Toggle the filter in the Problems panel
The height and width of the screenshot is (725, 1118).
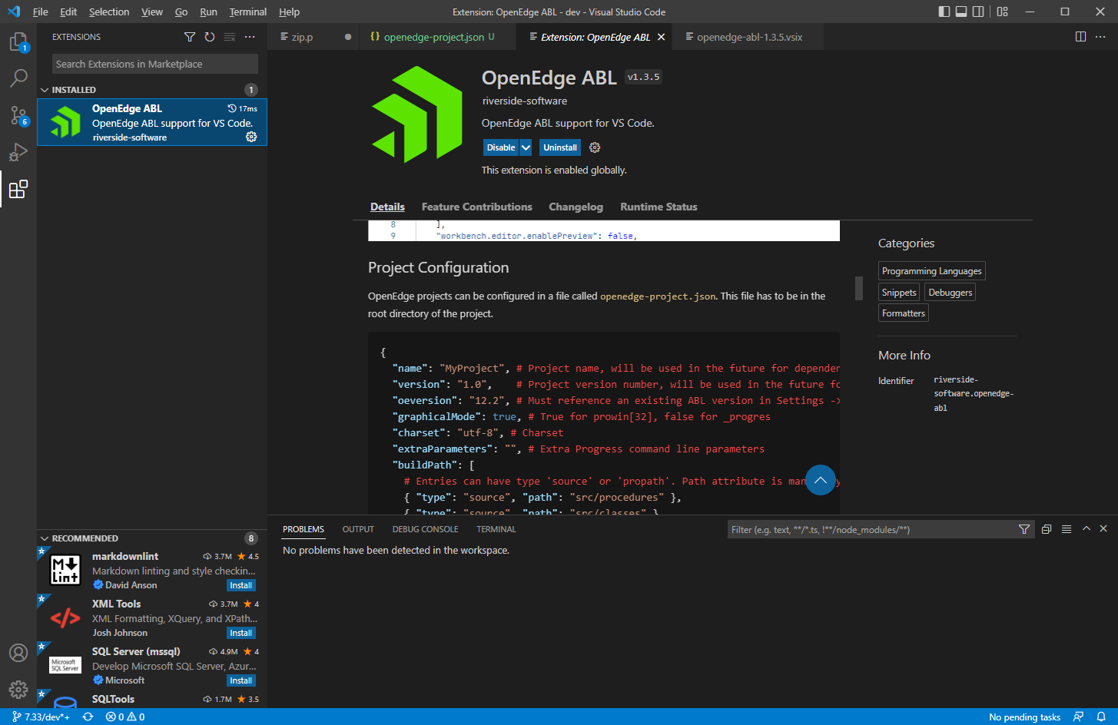(x=1024, y=528)
